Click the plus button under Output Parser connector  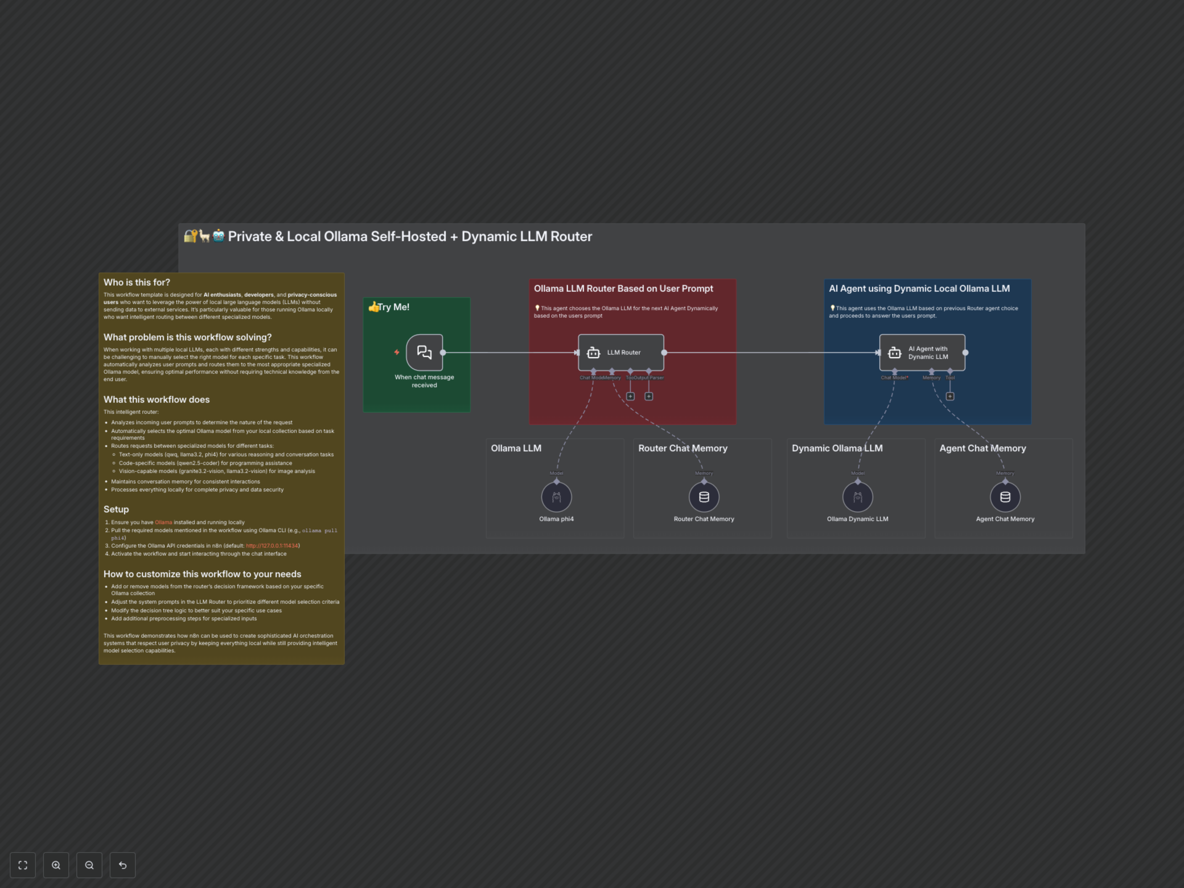(x=649, y=396)
